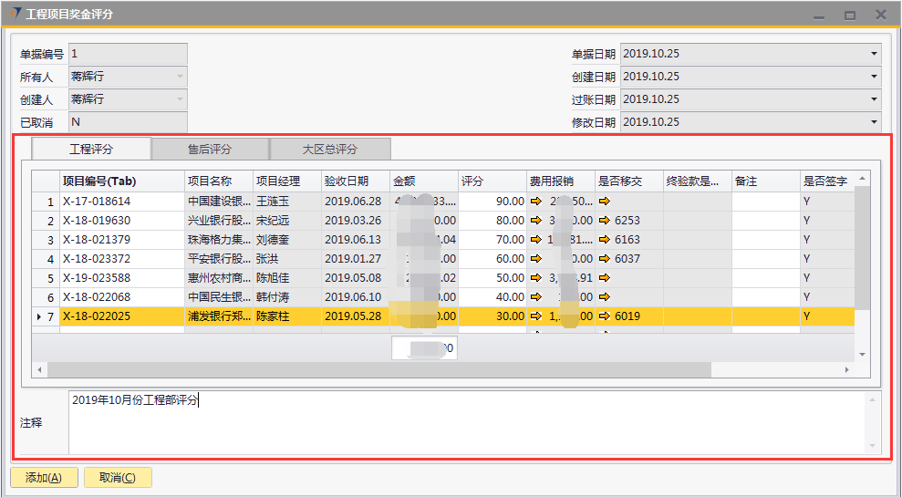
Task: Expand the 单据日期 date dropdown
Action: (873, 55)
